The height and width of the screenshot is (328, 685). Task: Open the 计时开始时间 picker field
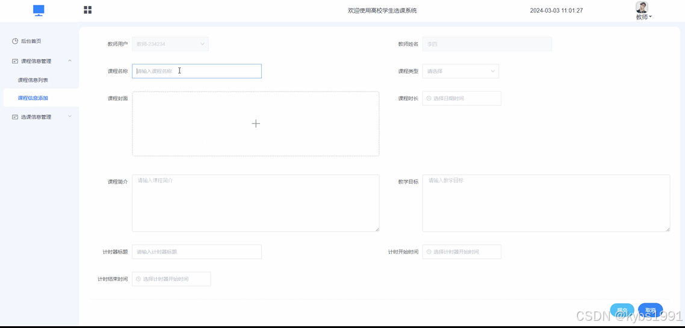click(462, 252)
